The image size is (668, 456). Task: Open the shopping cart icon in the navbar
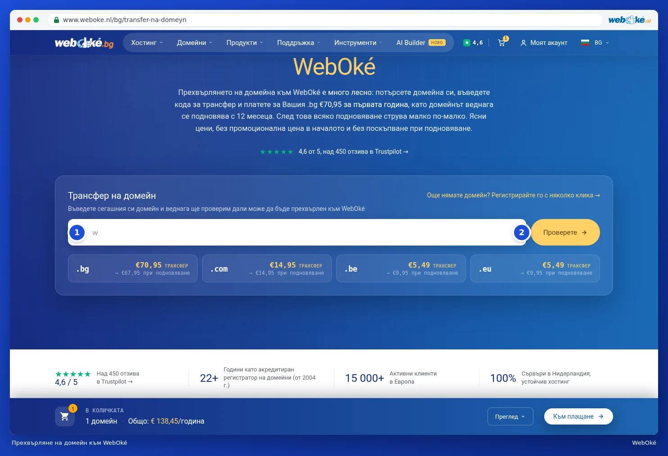coord(502,42)
